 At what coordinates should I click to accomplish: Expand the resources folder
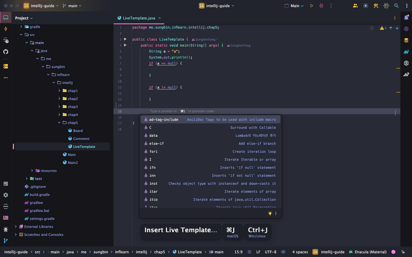(32, 170)
